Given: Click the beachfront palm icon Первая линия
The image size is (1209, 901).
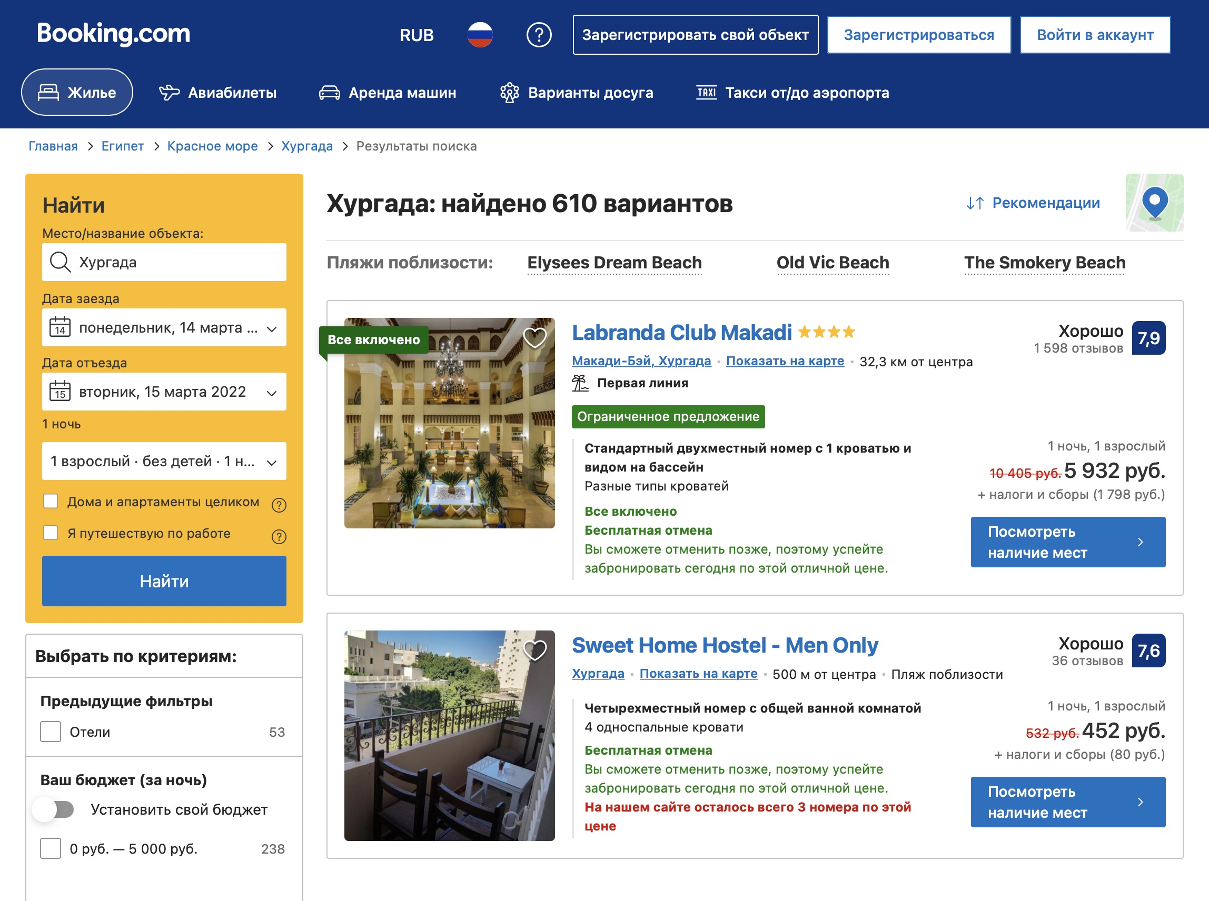Looking at the screenshot, I should coord(580,383).
